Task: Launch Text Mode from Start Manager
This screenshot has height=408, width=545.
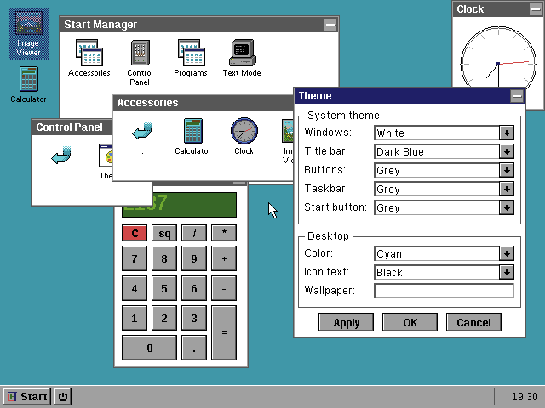Action: pos(242,58)
